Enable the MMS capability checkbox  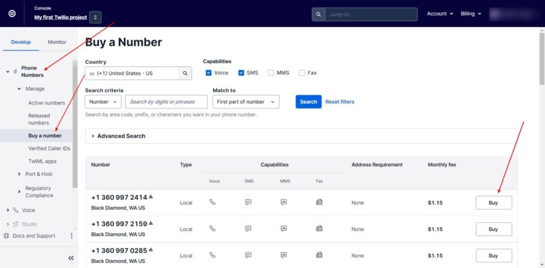click(x=271, y=73)
